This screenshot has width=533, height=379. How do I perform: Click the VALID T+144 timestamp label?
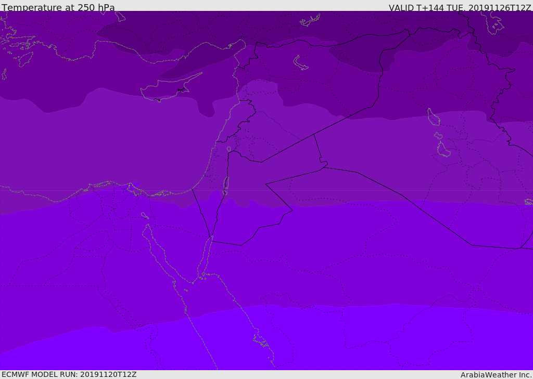pos(460,8)
